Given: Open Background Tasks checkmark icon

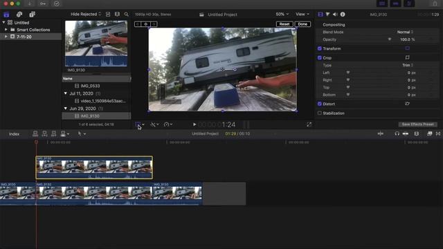Looking at the screenshot, I should coord(57,3).
